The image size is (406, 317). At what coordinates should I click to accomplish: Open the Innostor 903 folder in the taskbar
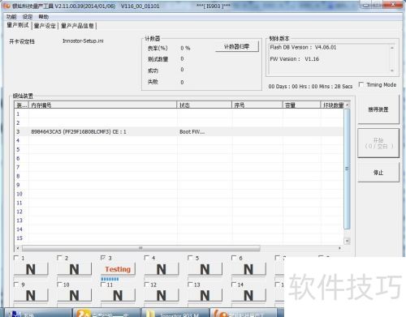[175, 313]
